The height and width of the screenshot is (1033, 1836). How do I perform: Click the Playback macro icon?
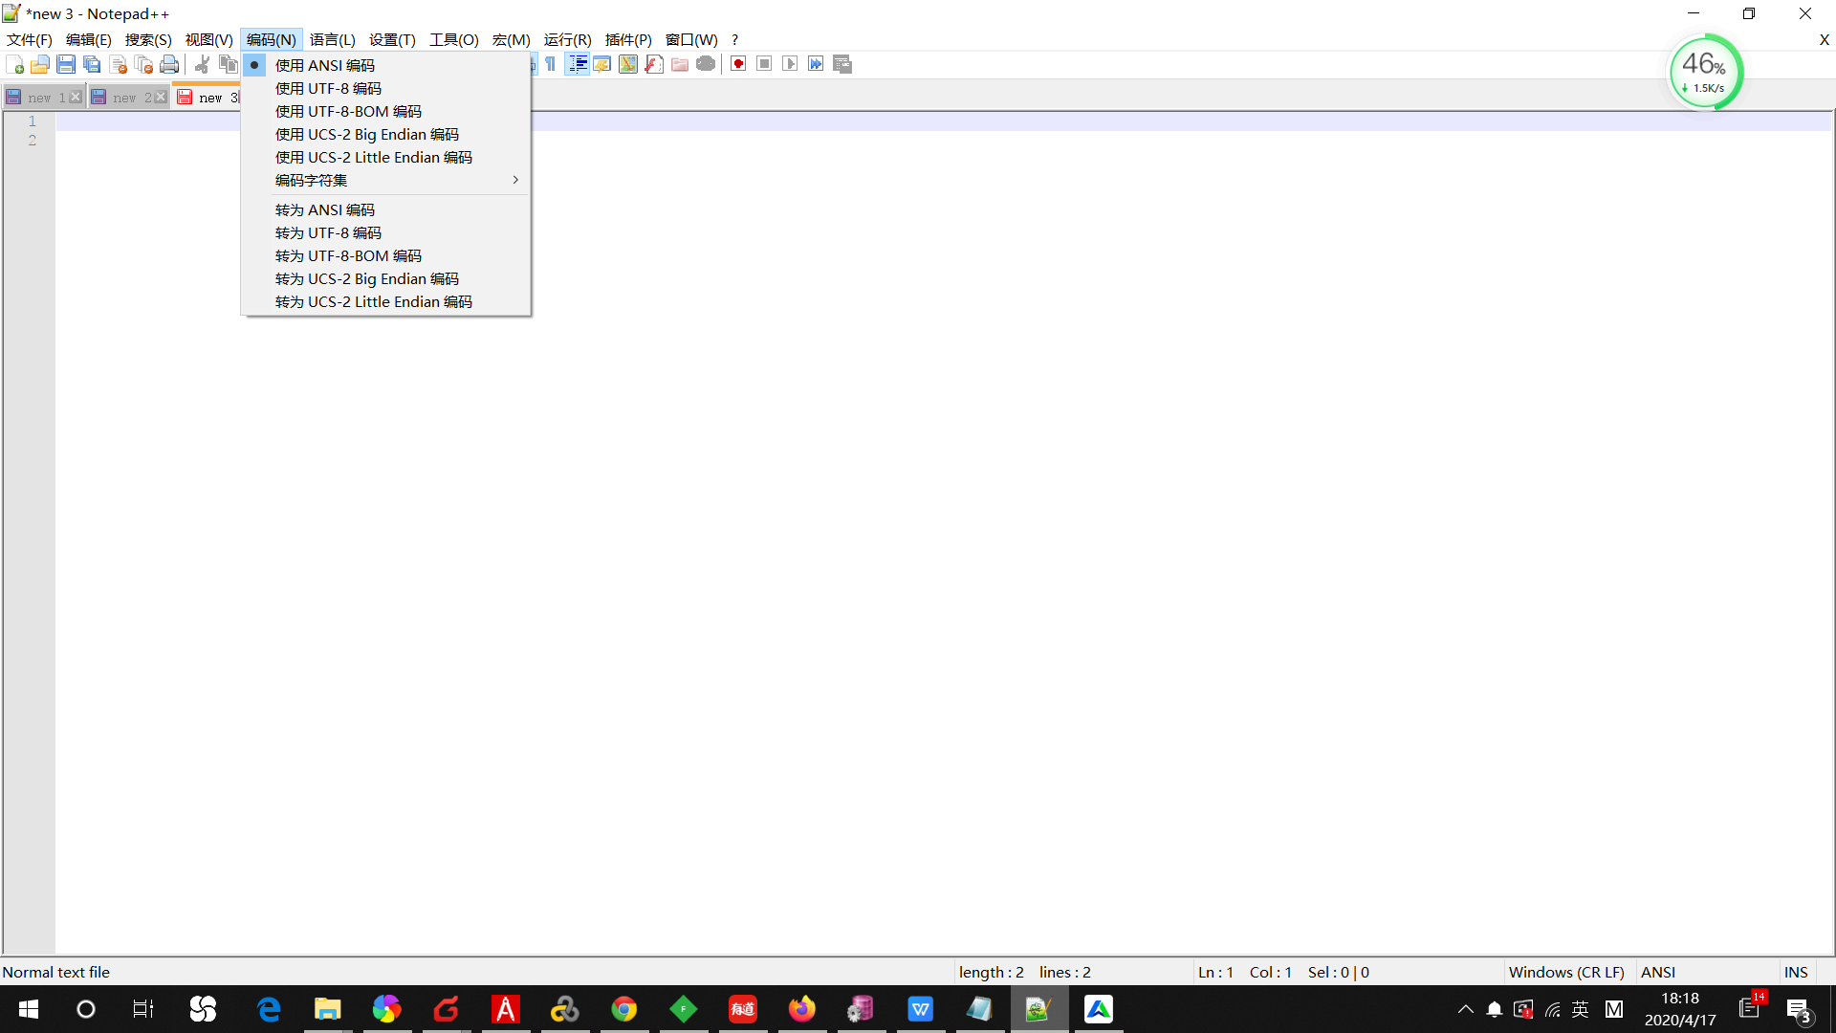[x=790, y=64]
